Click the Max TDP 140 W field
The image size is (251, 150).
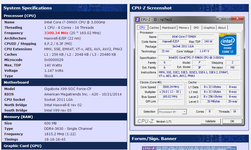coord(208,41)
